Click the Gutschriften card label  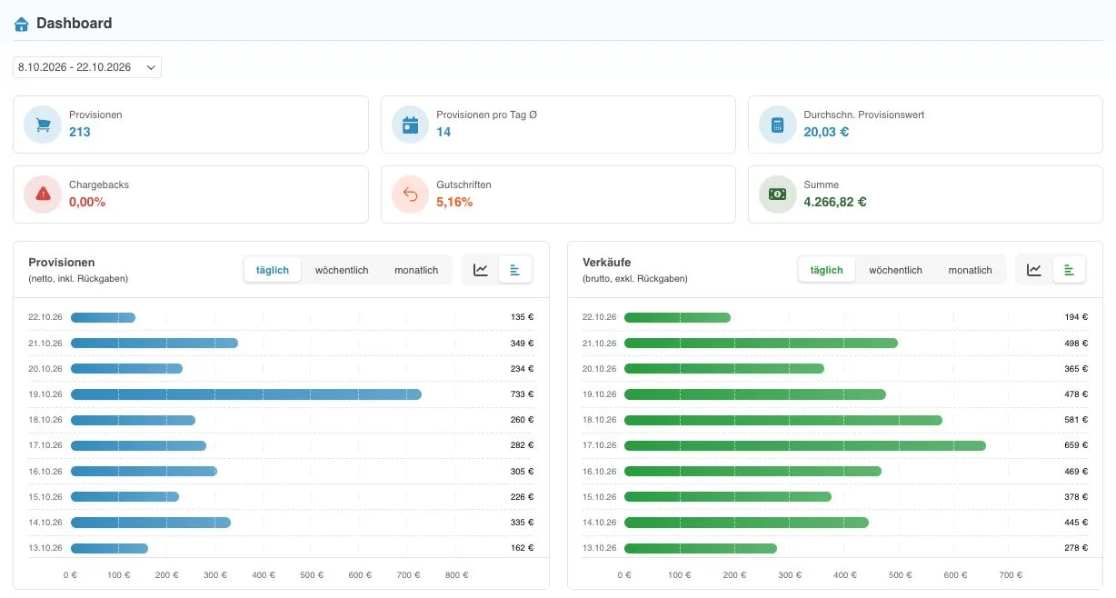[x=463, y=184]
